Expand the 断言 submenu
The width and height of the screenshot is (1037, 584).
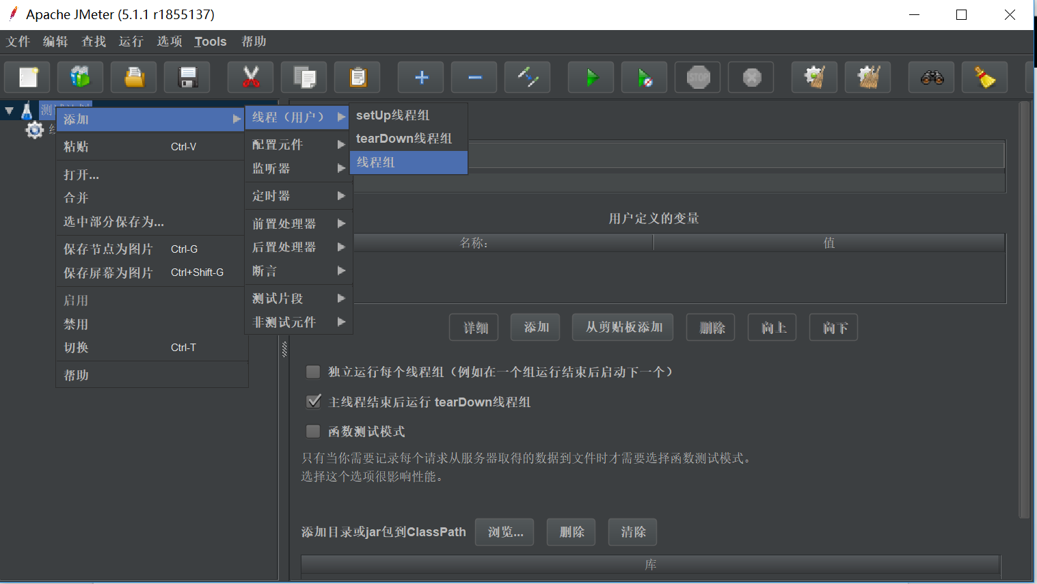pyautogui.click(x=299, y=270)
